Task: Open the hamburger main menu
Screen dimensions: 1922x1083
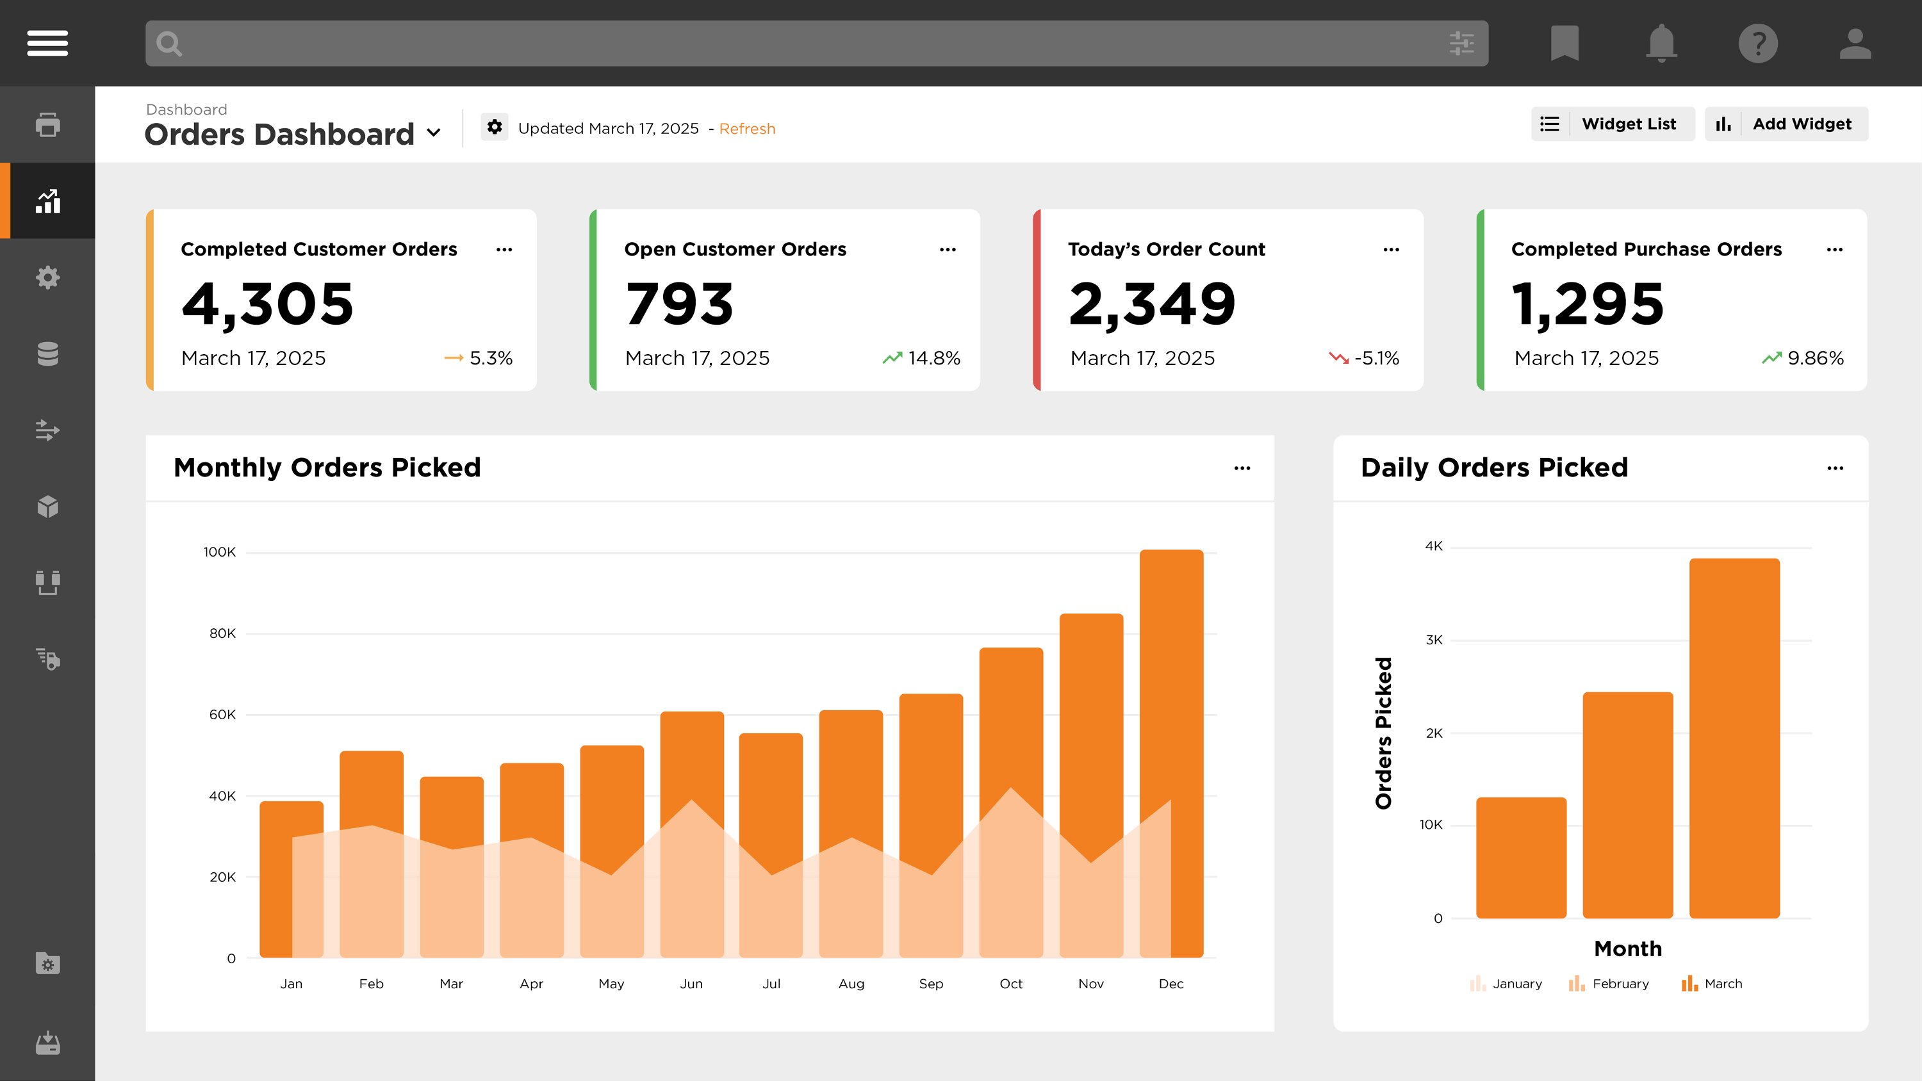Action: pos(47,44)
